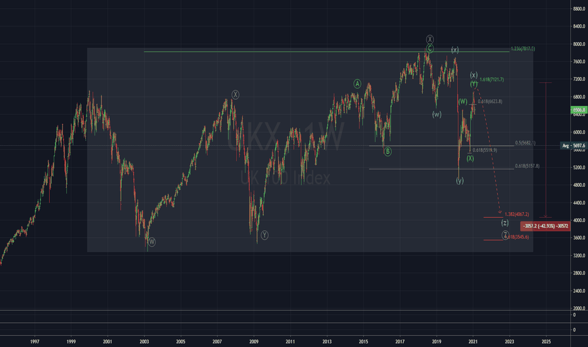
Task: Select the circled Z target label
Action: [x=505, y=235]
